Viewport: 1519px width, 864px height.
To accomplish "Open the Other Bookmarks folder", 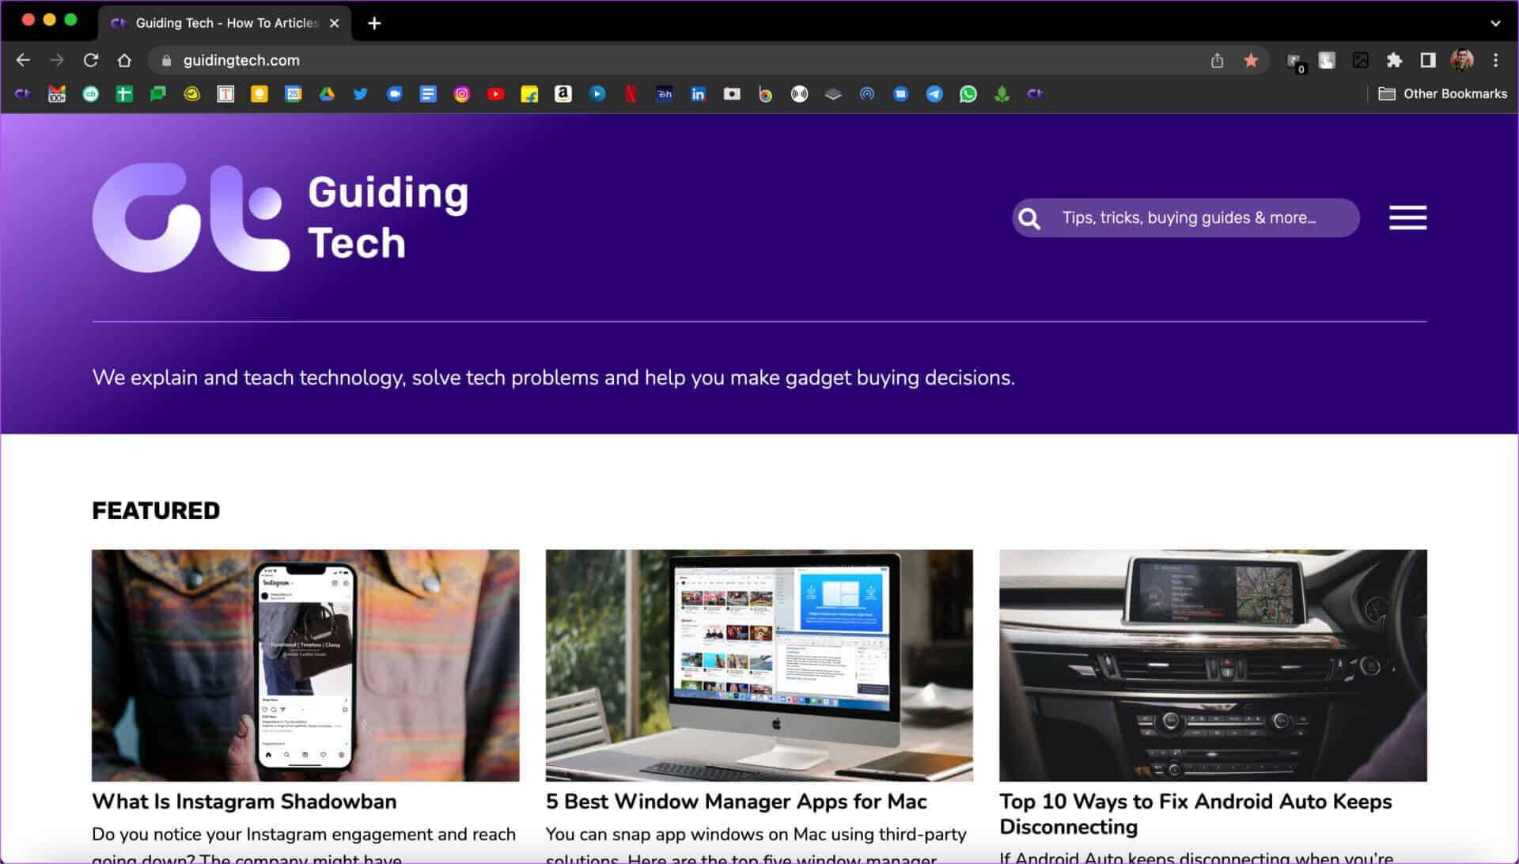I will point(1443,94).
